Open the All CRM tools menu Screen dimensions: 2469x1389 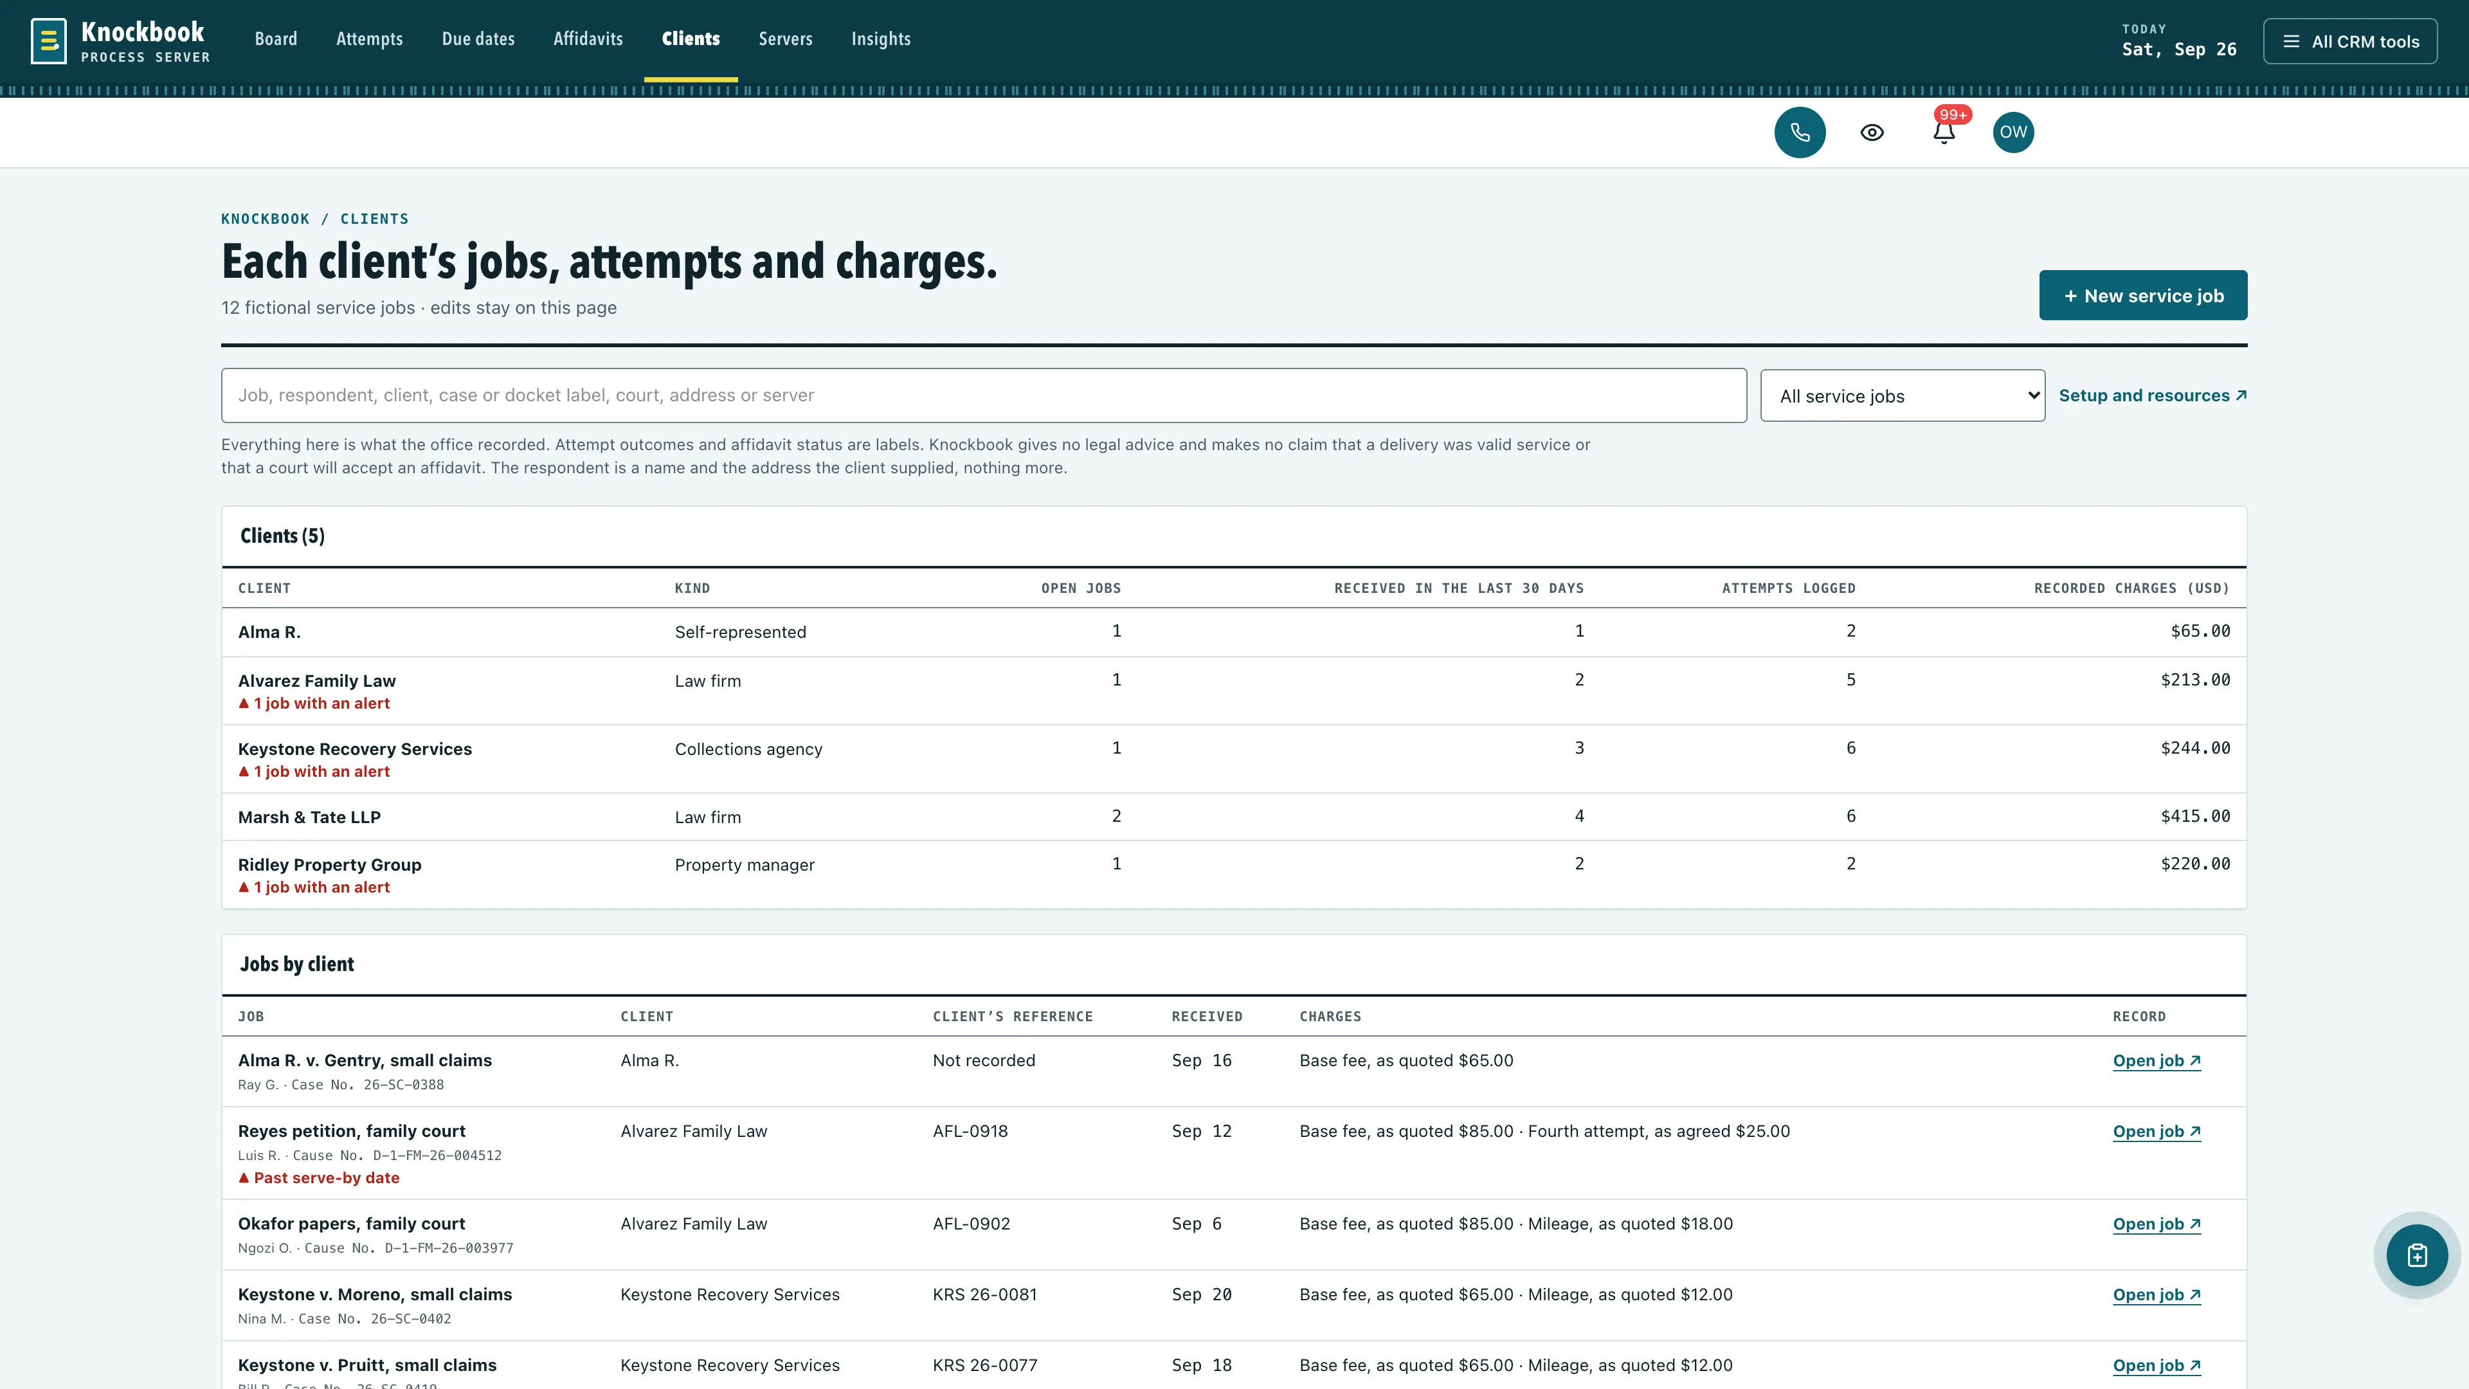[x=2350, y=41]
